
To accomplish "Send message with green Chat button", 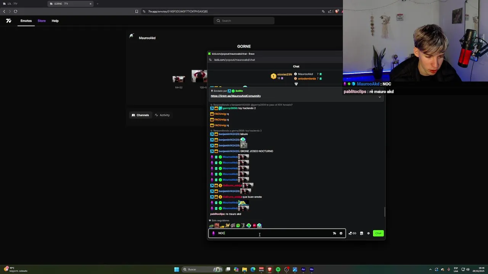I will pyautogui.click(x=378, y=233).
